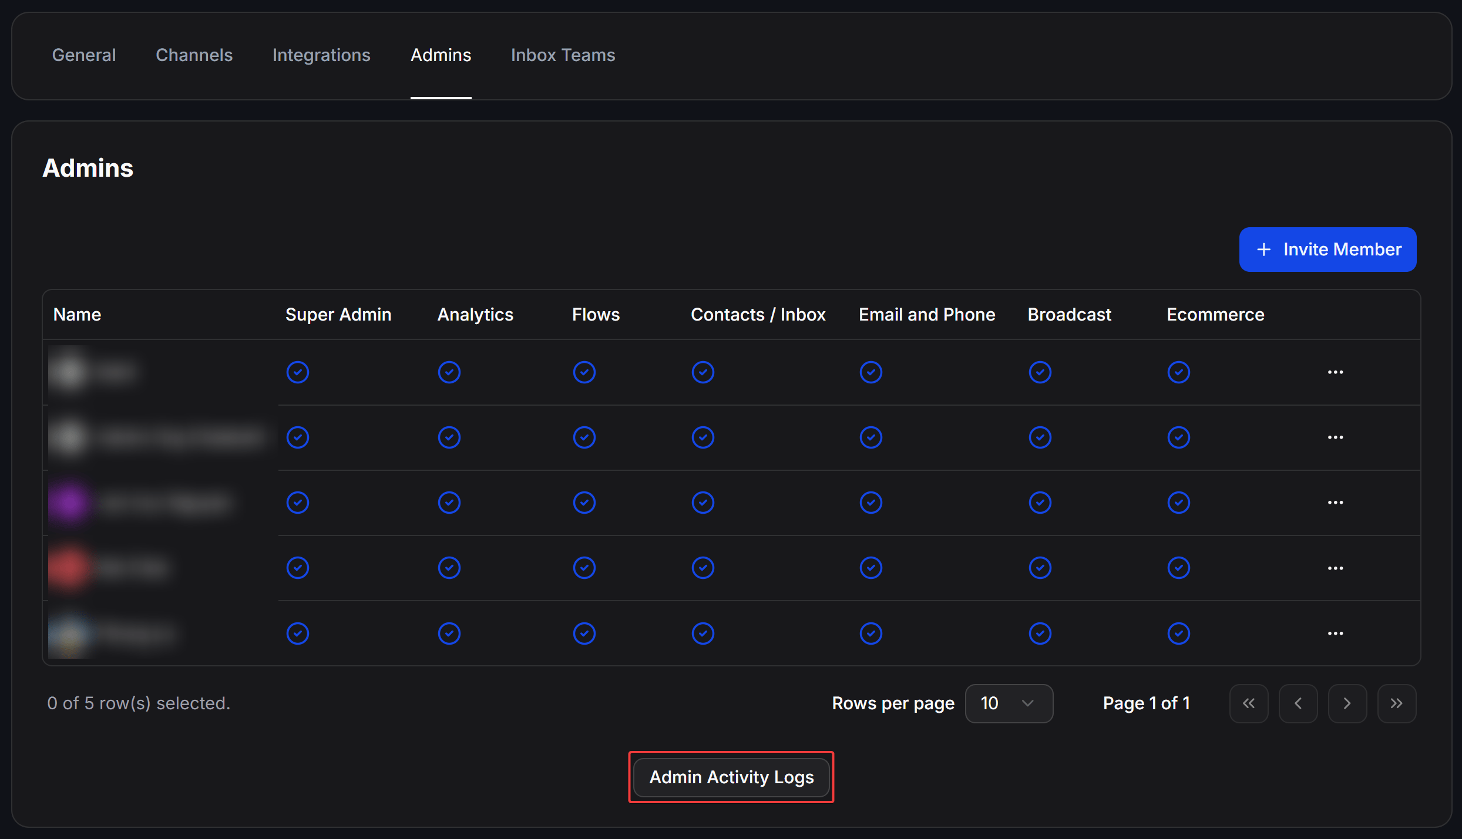
Task: Toggle Ecommerce check in last row
Action: tap(1179, 634)
